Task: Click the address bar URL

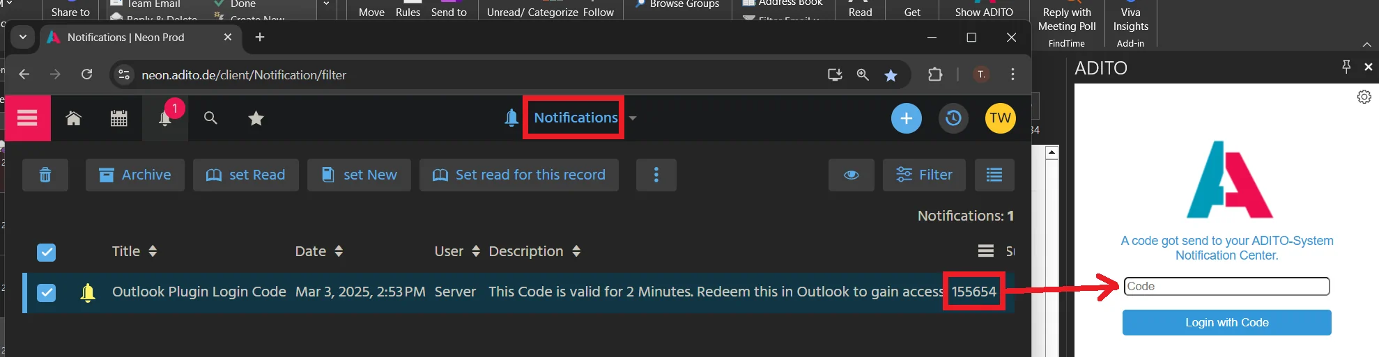Action: pos(244,74)
